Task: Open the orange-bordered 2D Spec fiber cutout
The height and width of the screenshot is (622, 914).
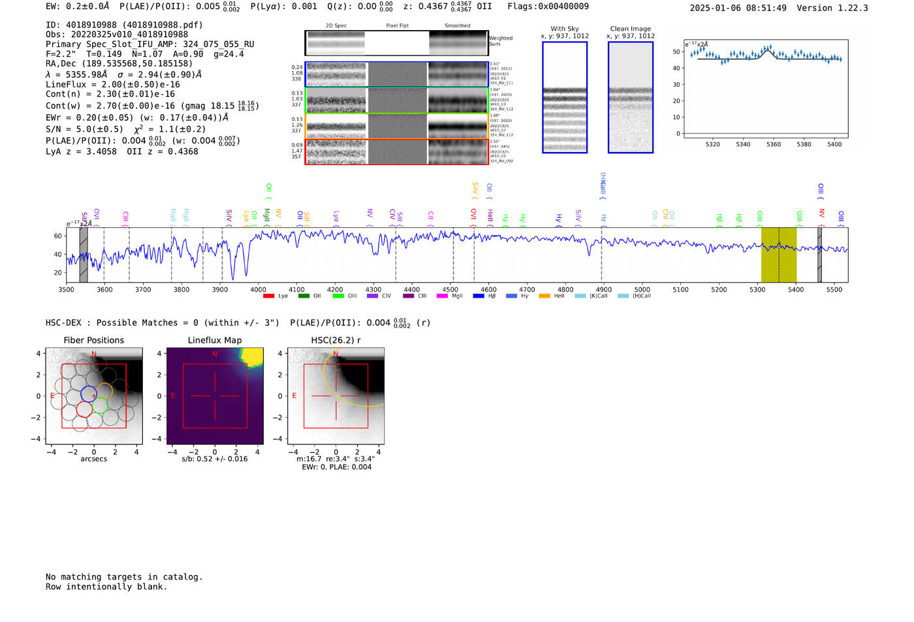Action: (x=336, y=126)
